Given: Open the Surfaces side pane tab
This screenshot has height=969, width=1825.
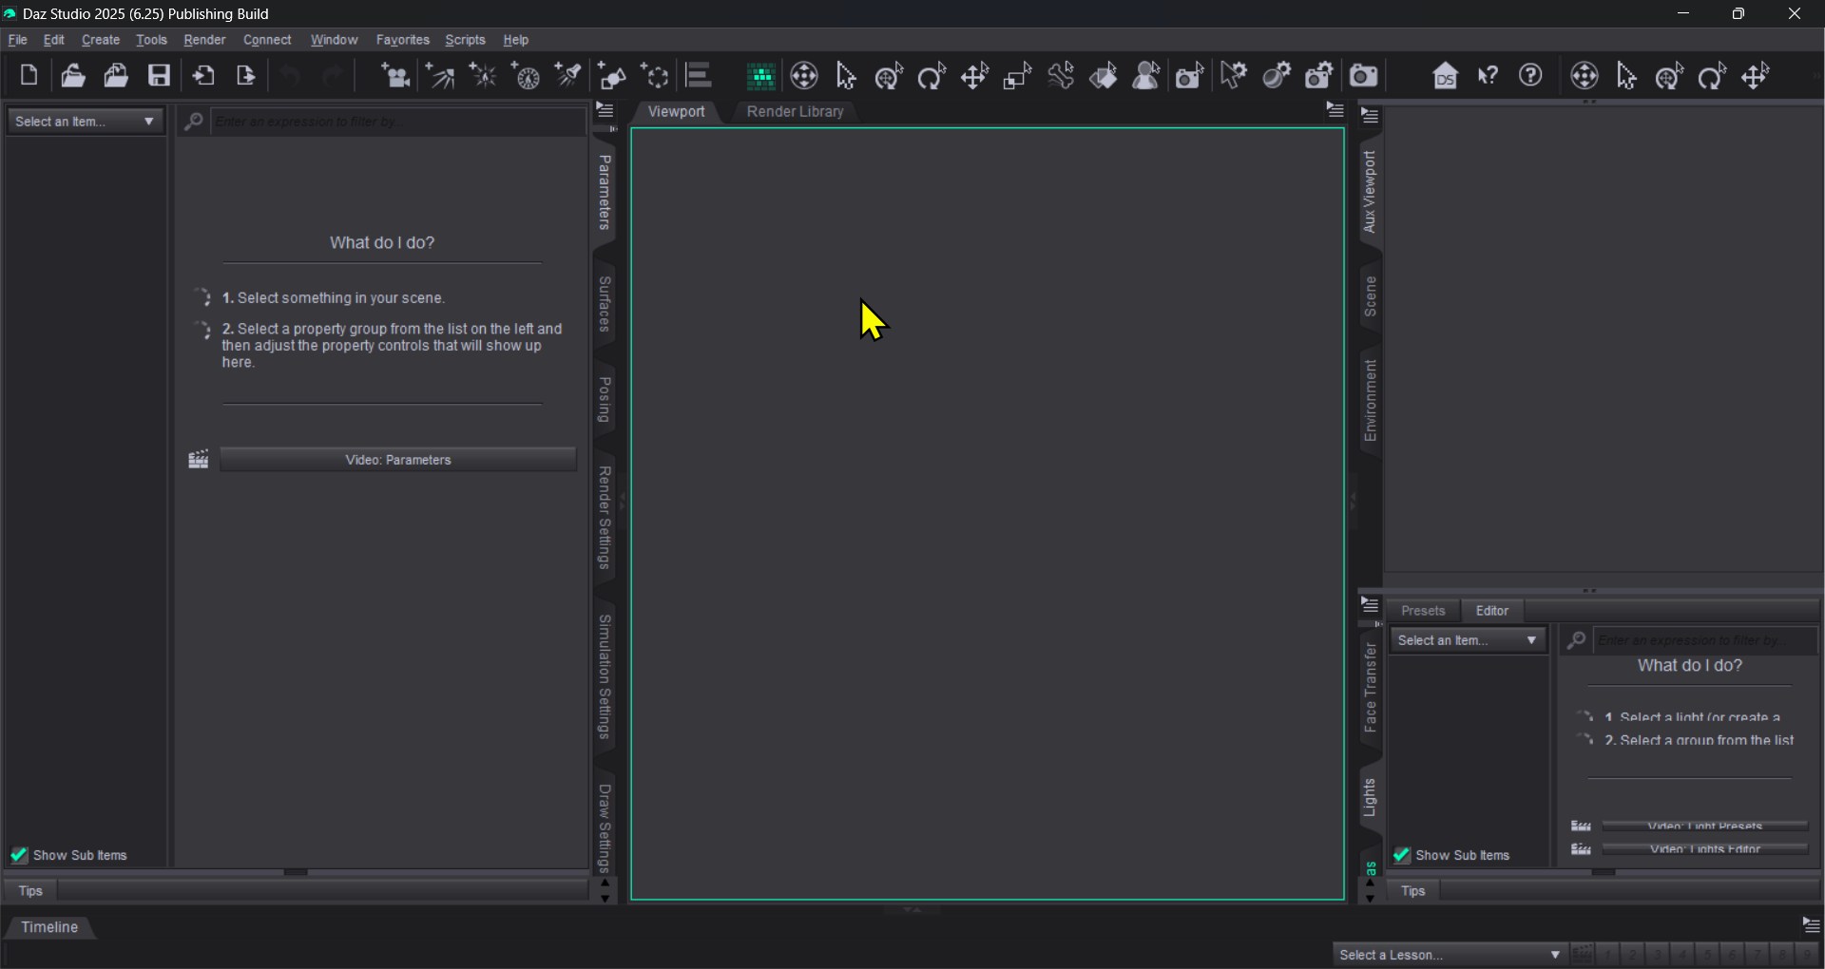Looking at the screenshot, I should [605, 304].
